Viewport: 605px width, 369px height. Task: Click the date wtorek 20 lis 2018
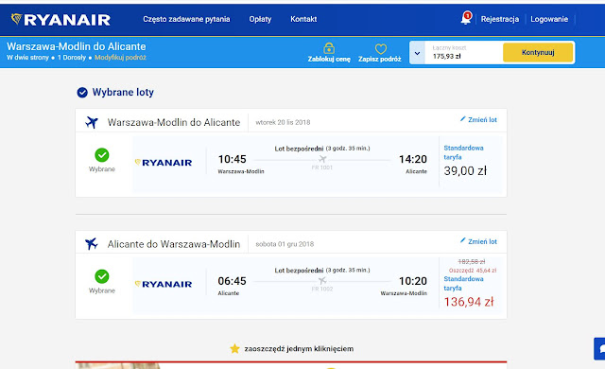point(283,122)
